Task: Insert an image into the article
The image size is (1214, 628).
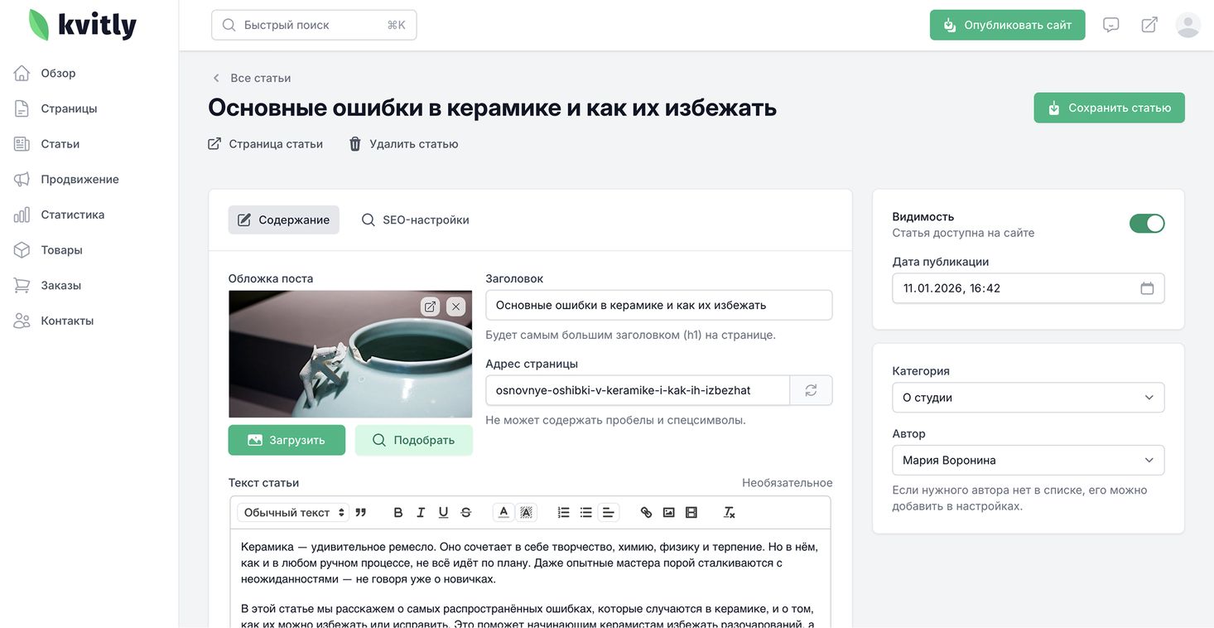Action: coord(669,513)
